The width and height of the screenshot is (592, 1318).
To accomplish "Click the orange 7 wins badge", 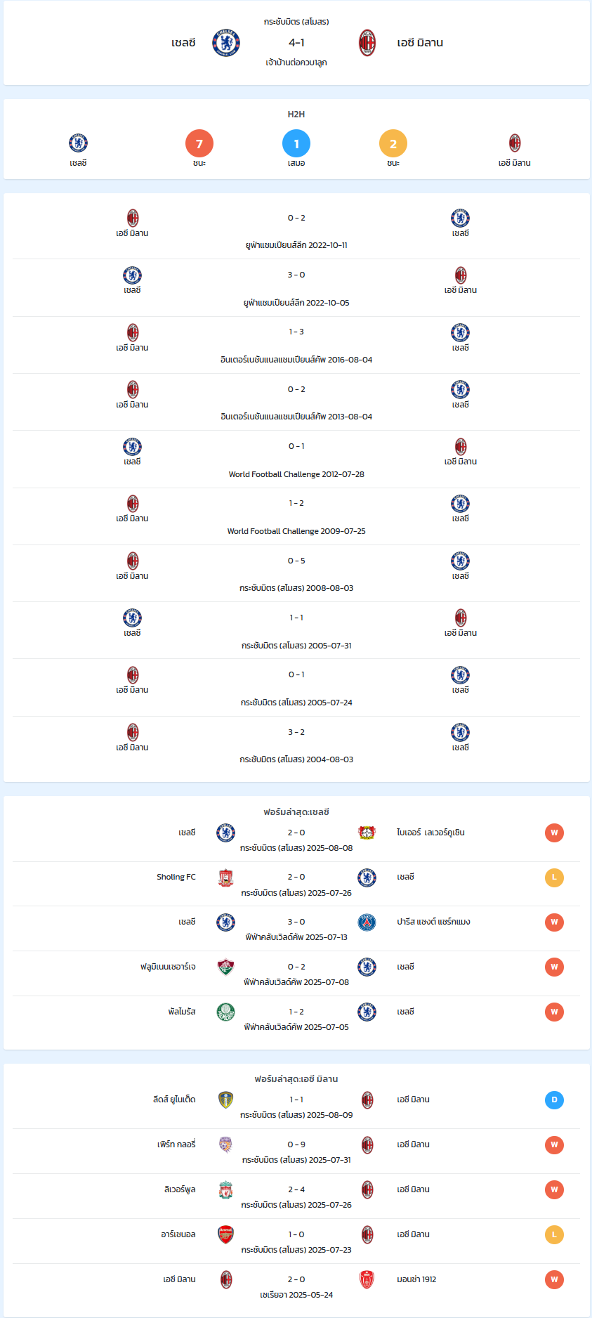I will pos(199,143).
